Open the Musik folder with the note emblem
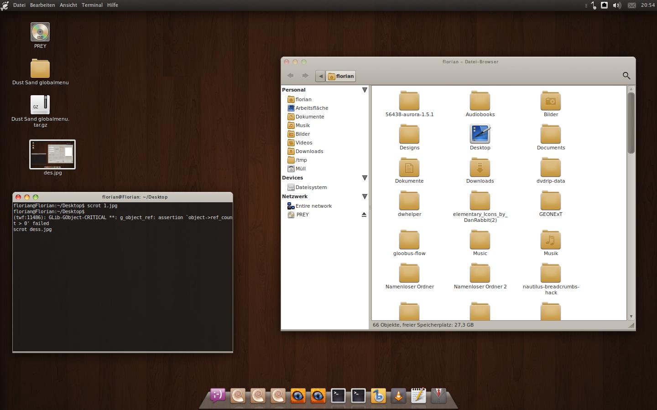 (551, 243)
